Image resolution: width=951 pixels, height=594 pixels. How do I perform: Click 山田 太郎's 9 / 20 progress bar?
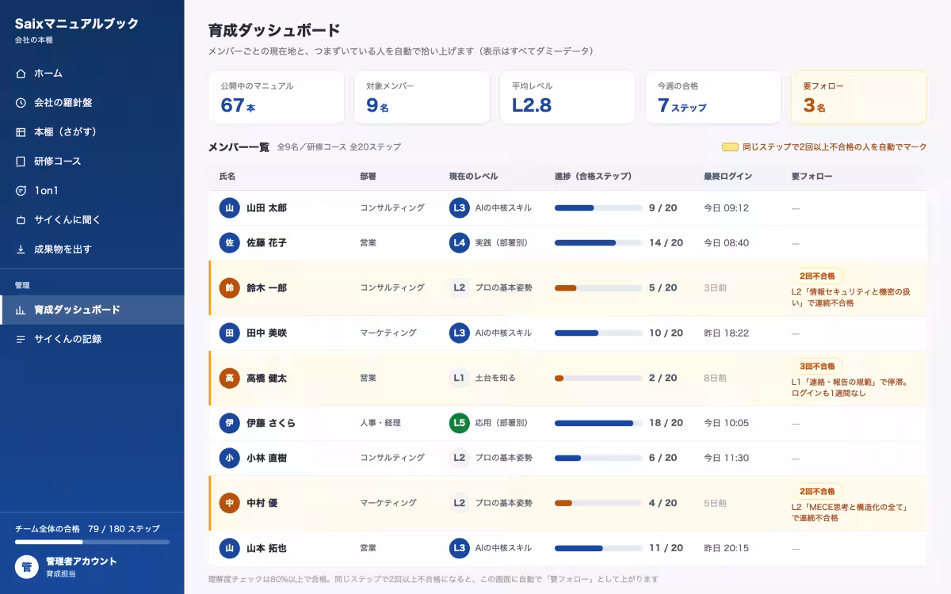click(598, 208)
